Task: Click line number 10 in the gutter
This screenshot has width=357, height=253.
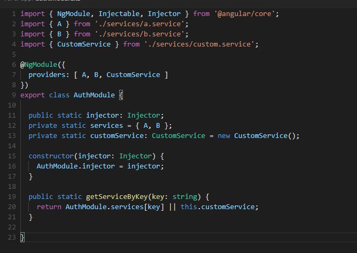Action: pyautogui.click(x=12, y=105)
